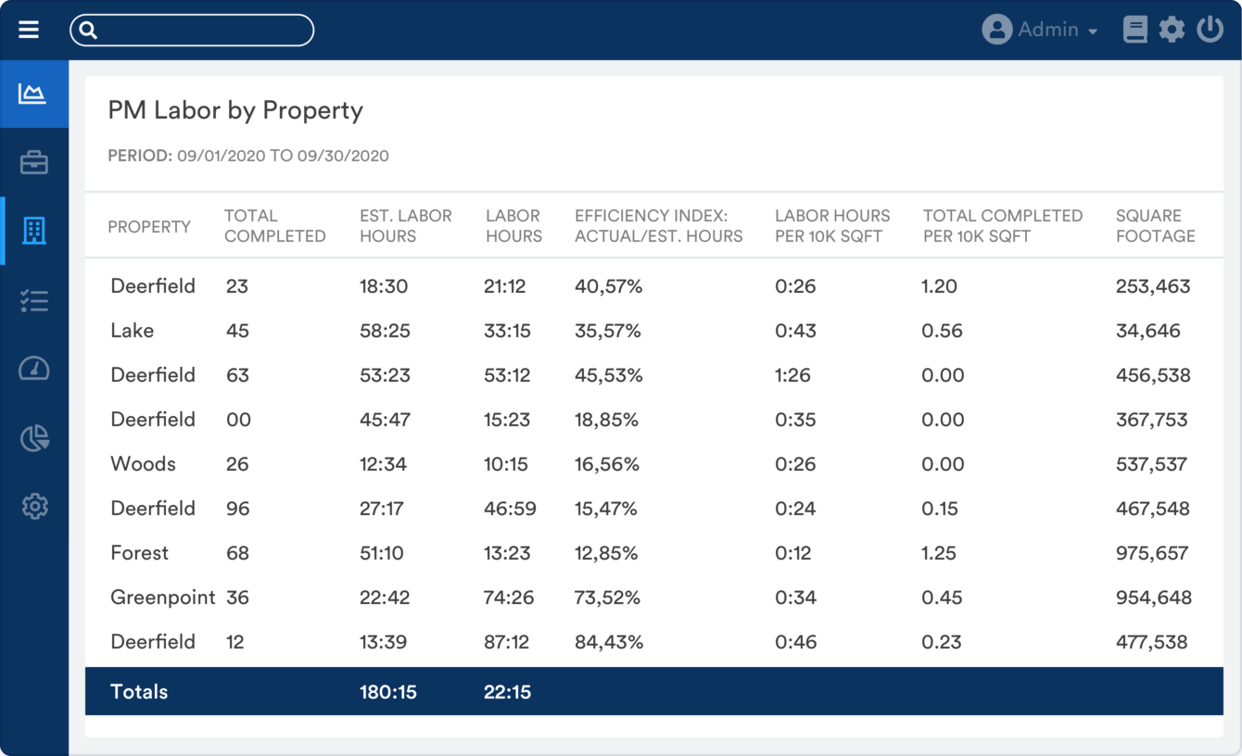Screen dimensions: 1242x756
Task: Click inside the search field
Action: tap(192, 30)
